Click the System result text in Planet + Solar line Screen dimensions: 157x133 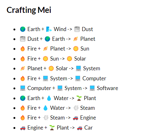(92, 69)
